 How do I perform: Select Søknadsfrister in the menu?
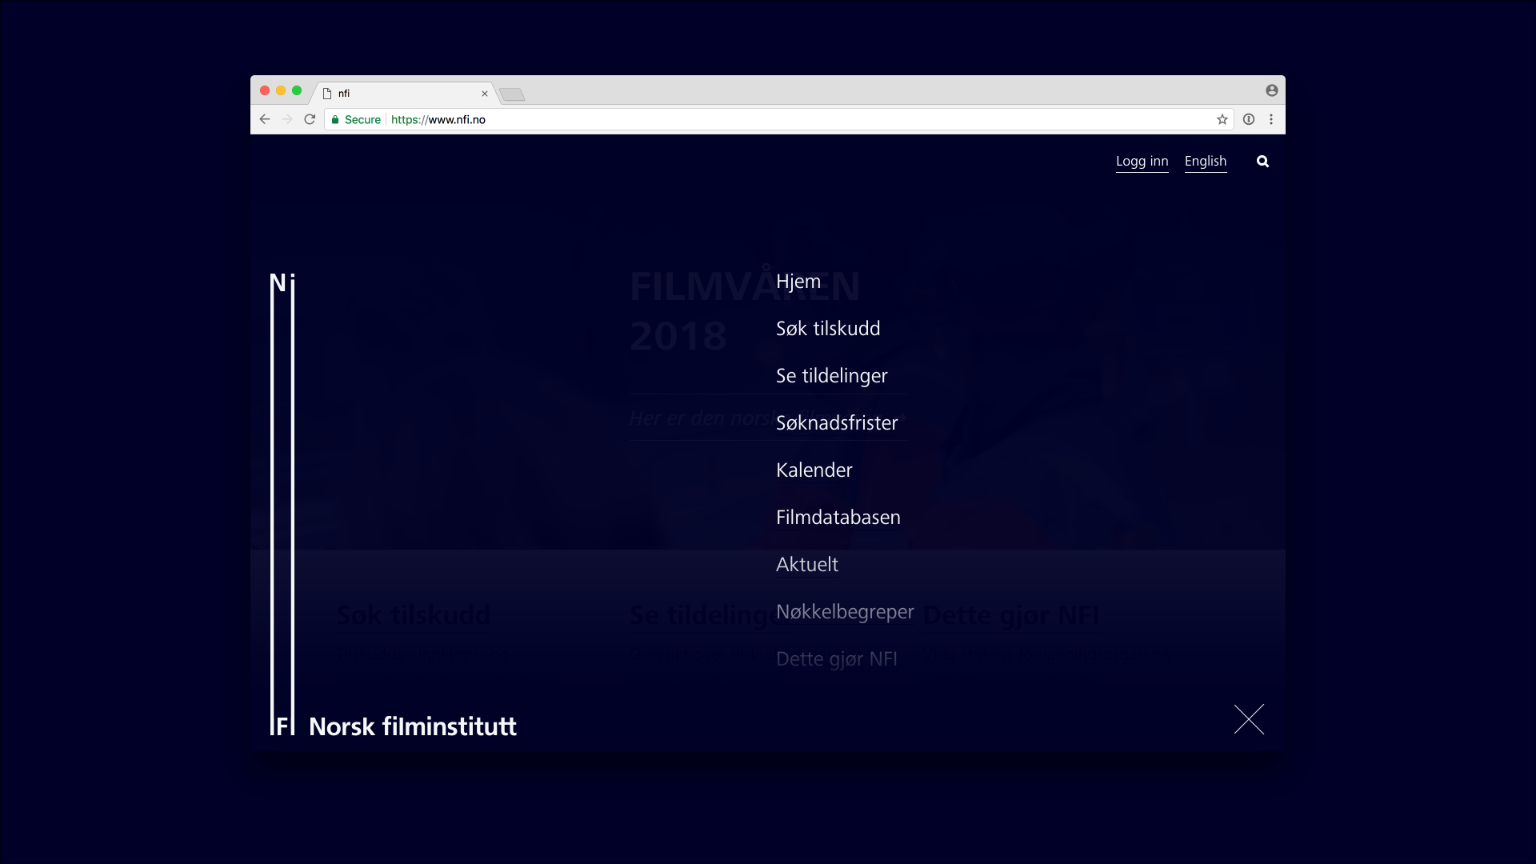(837, 423)
